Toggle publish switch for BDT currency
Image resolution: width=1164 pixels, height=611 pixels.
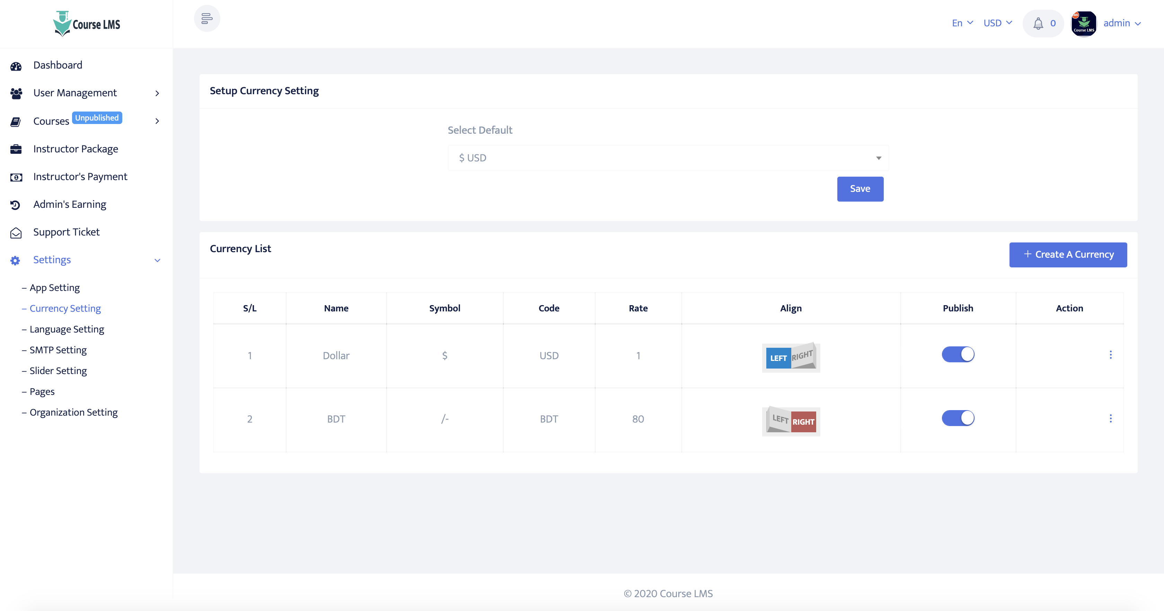point(958,418)
